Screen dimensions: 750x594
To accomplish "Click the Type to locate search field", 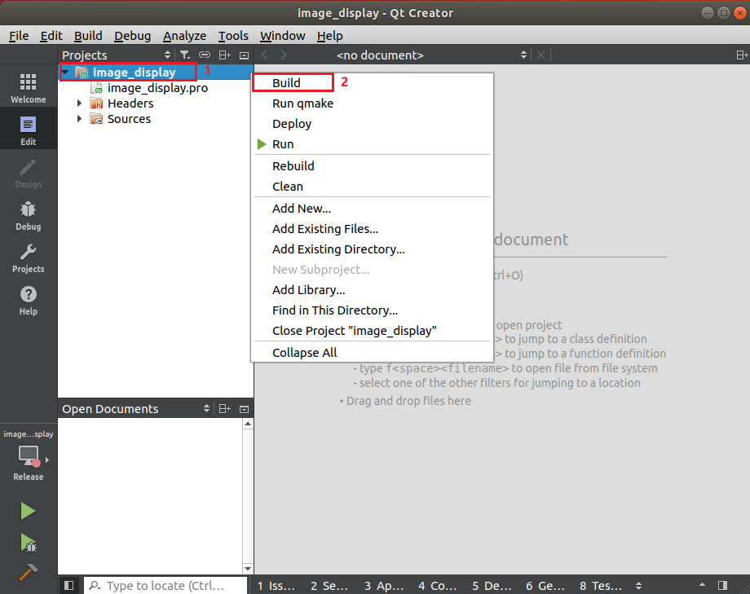I will (x=165, y=586).
